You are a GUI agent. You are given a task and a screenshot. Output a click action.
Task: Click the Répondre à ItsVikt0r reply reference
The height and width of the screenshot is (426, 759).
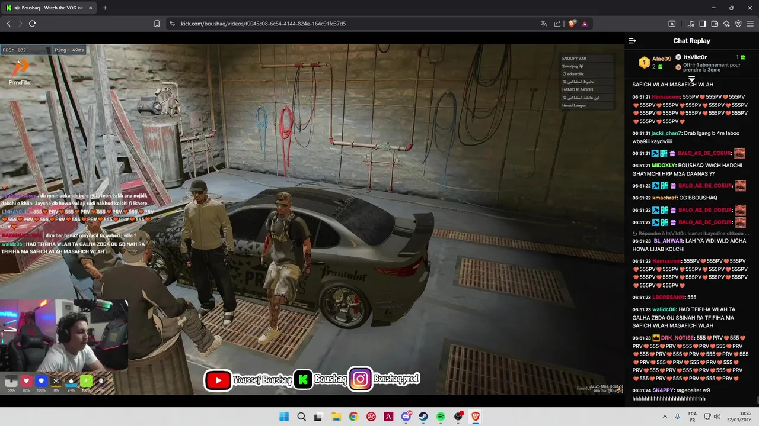point(690,234)
